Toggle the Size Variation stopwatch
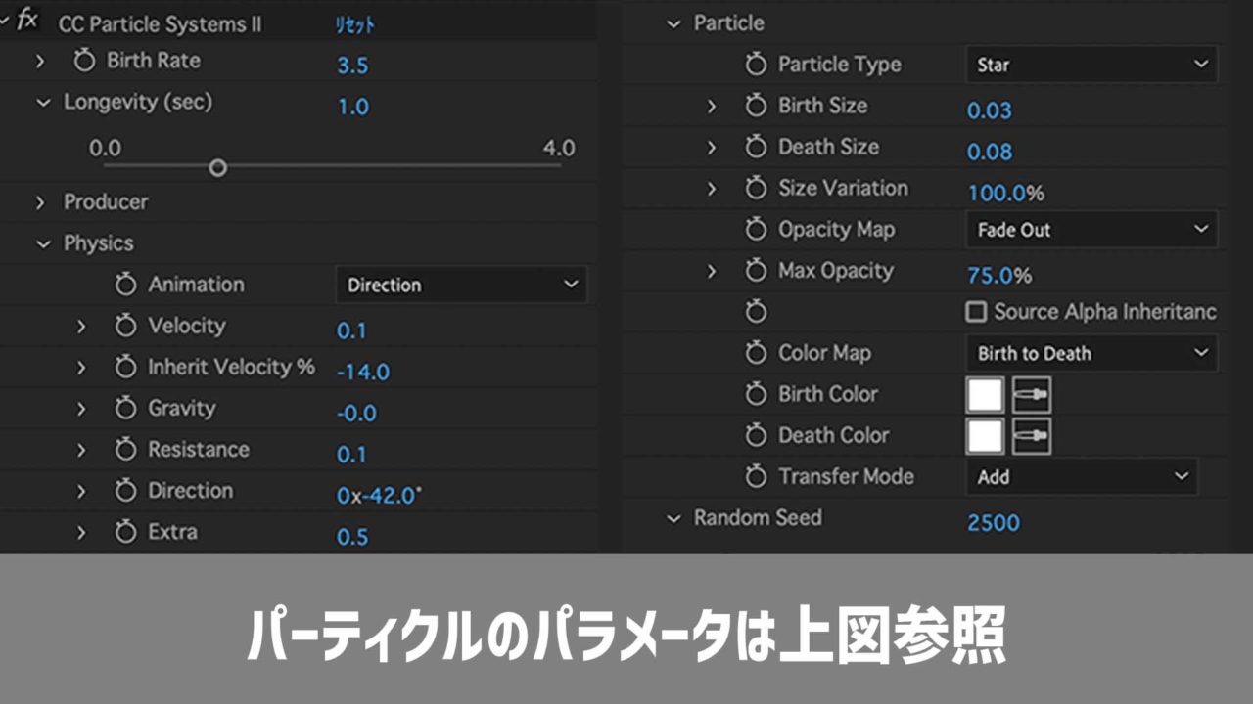 756,188
